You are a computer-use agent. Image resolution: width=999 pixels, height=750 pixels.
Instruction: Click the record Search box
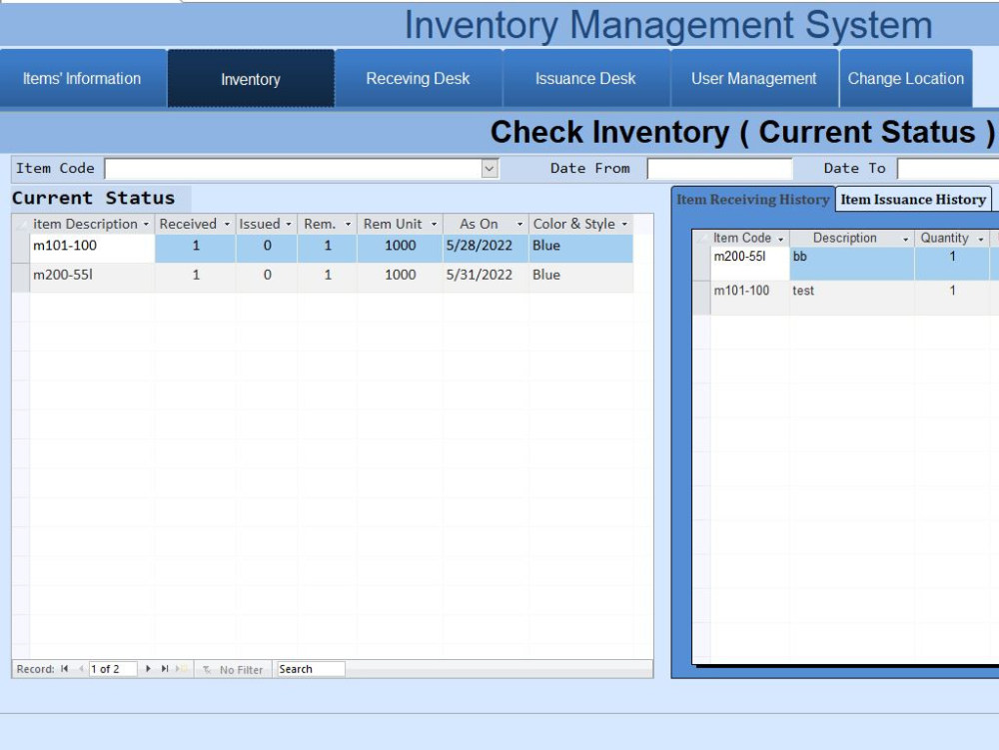[311, 669]
